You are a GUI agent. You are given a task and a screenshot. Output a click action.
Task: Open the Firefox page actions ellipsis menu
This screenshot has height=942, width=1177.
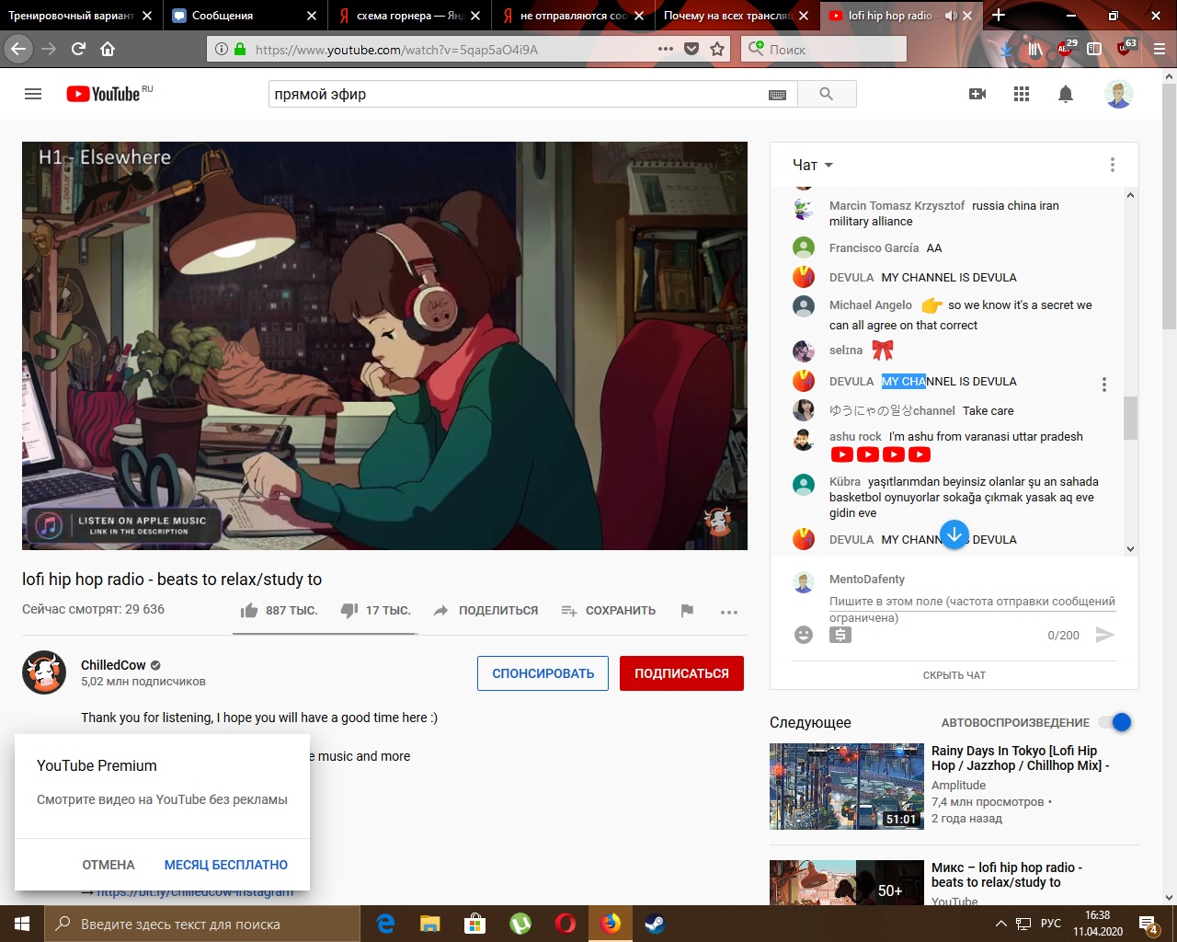coord(666,49)
